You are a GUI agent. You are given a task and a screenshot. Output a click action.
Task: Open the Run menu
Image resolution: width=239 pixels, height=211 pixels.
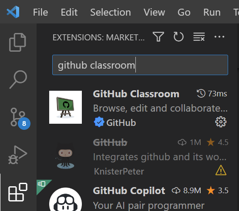pos(212,12)
